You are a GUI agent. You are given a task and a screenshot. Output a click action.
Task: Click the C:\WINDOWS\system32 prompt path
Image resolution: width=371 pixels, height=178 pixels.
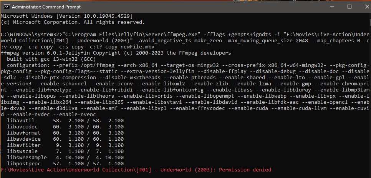[x=31, y=35]
